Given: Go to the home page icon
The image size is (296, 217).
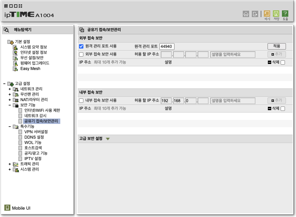Looking at the screenshot, I should [x=246, y=14].
